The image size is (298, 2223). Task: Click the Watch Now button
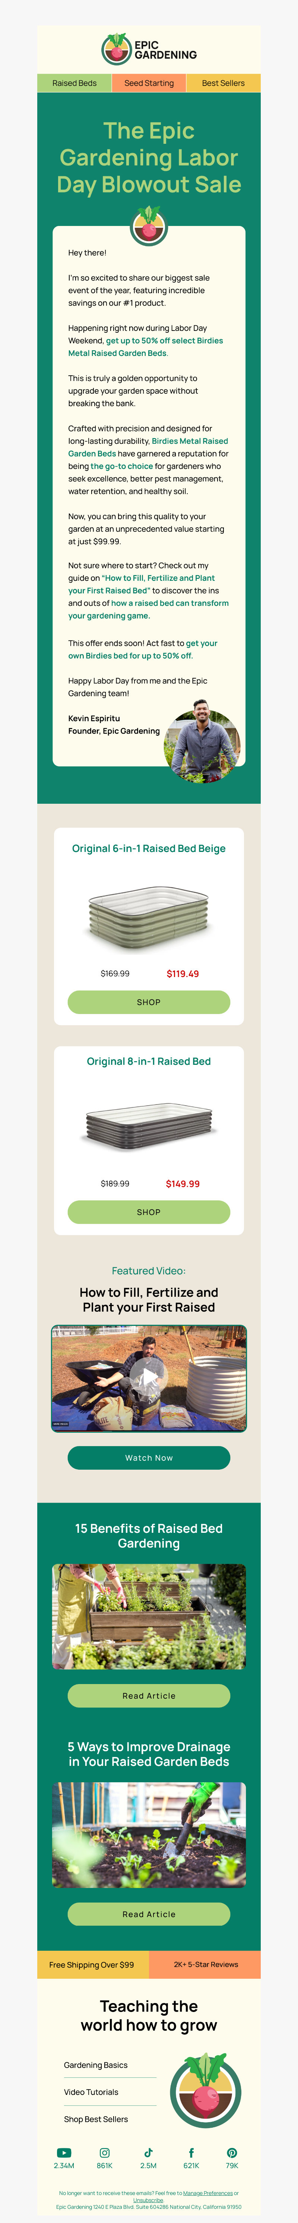tap(149, 1458)
